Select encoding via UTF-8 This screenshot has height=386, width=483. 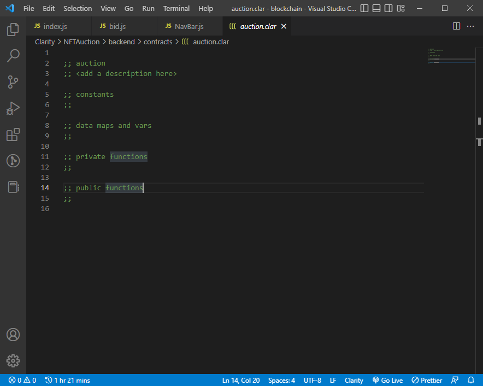[x=312, y=380]
